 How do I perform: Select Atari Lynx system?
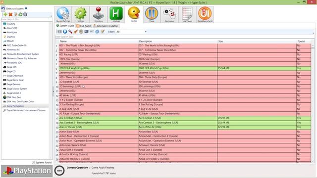tap(12, 32)
